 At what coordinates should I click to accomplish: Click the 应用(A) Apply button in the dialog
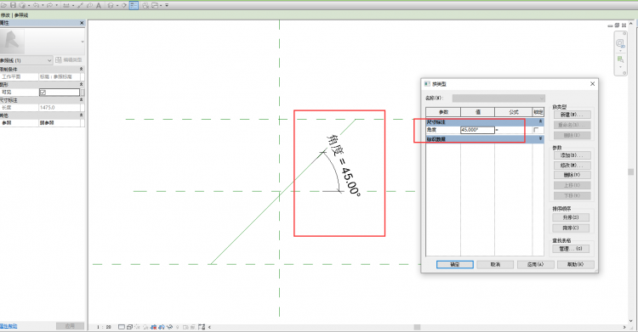535,265
